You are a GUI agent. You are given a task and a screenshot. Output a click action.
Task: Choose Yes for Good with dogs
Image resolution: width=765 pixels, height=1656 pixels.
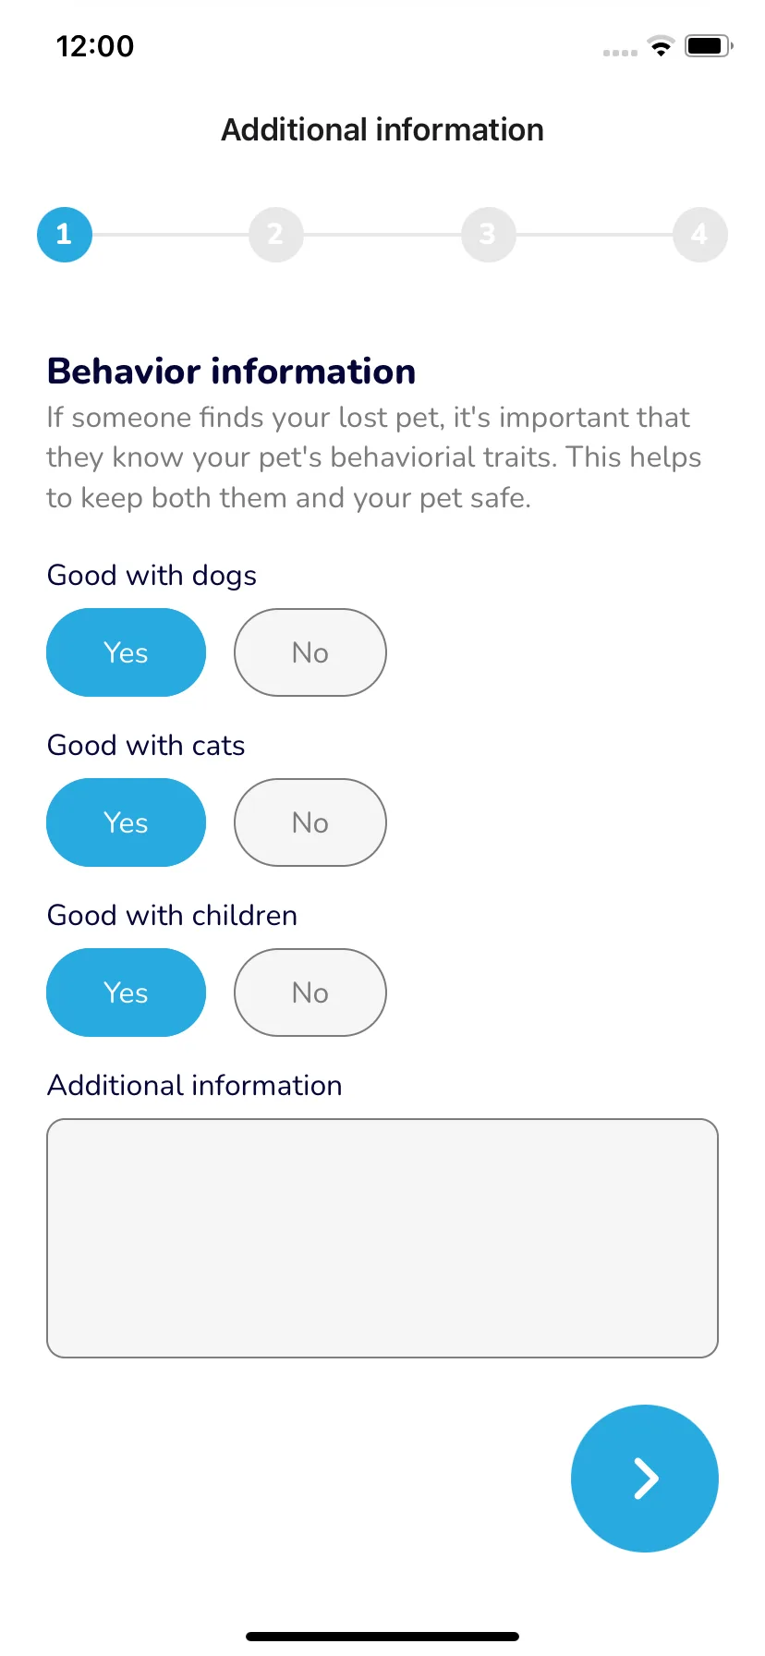127,652
